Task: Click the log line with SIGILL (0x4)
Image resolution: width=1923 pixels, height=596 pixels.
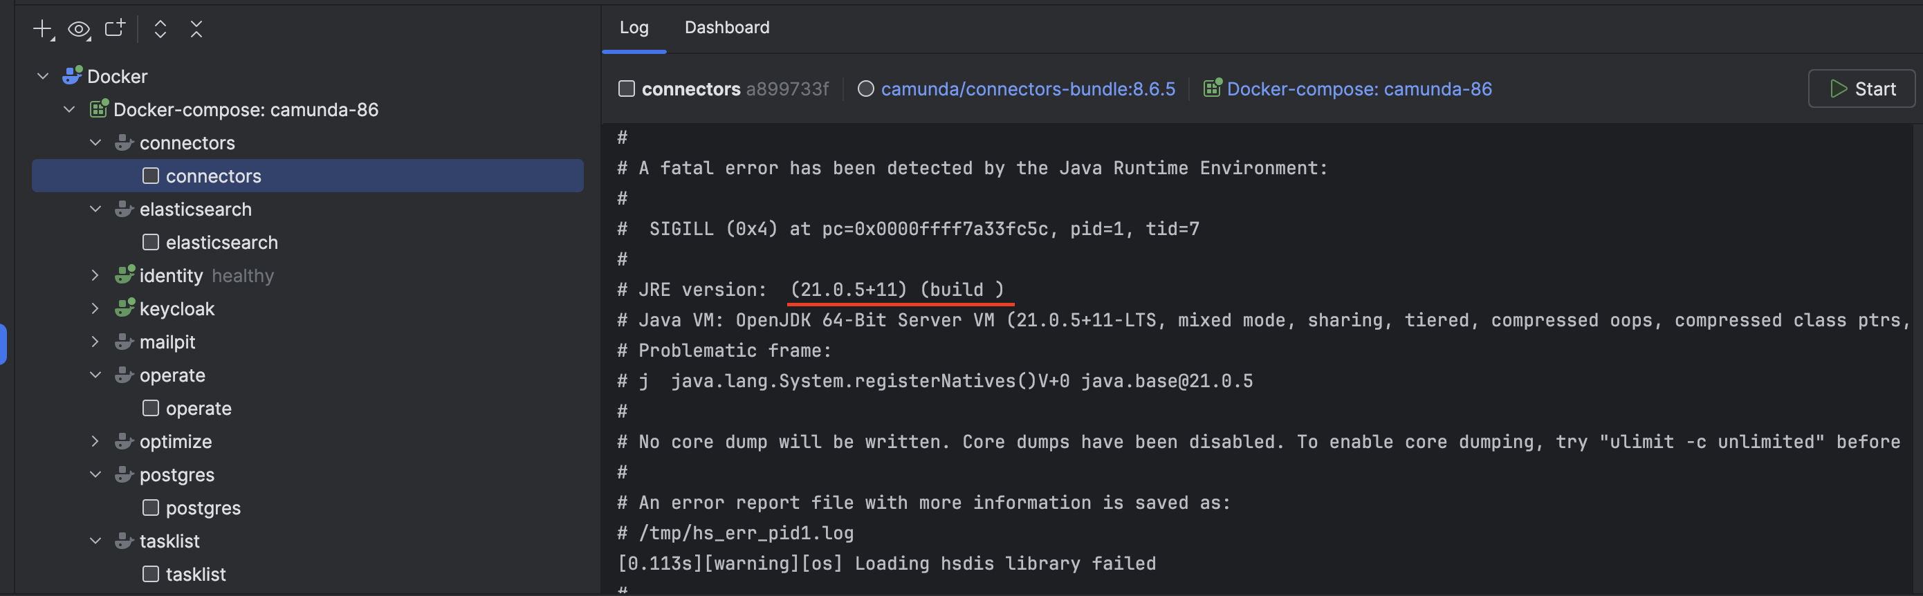Action: pyautogui.click(x=908, y=229)
